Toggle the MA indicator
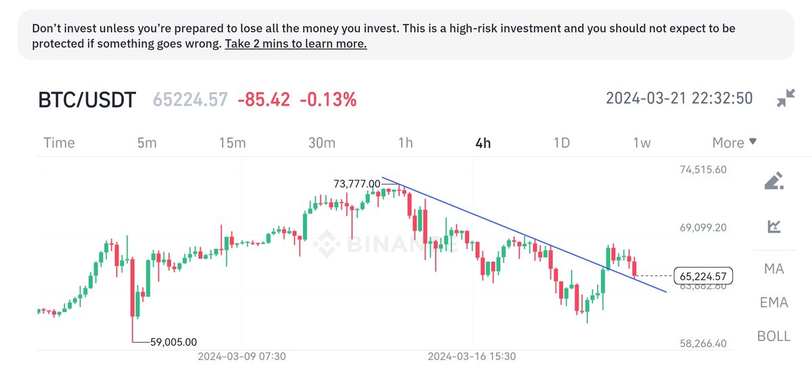This screenshot has height=375, width=812. tap(773, 269)
